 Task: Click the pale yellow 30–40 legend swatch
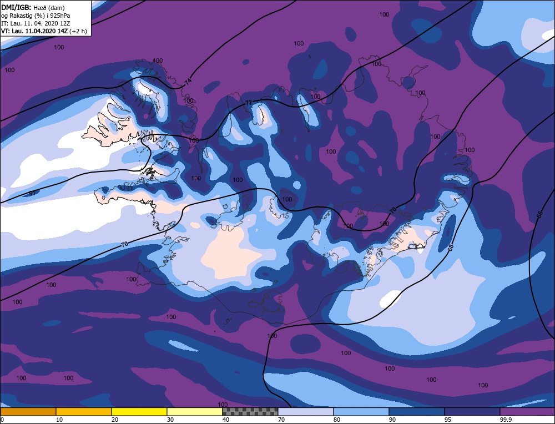[195, 412]
